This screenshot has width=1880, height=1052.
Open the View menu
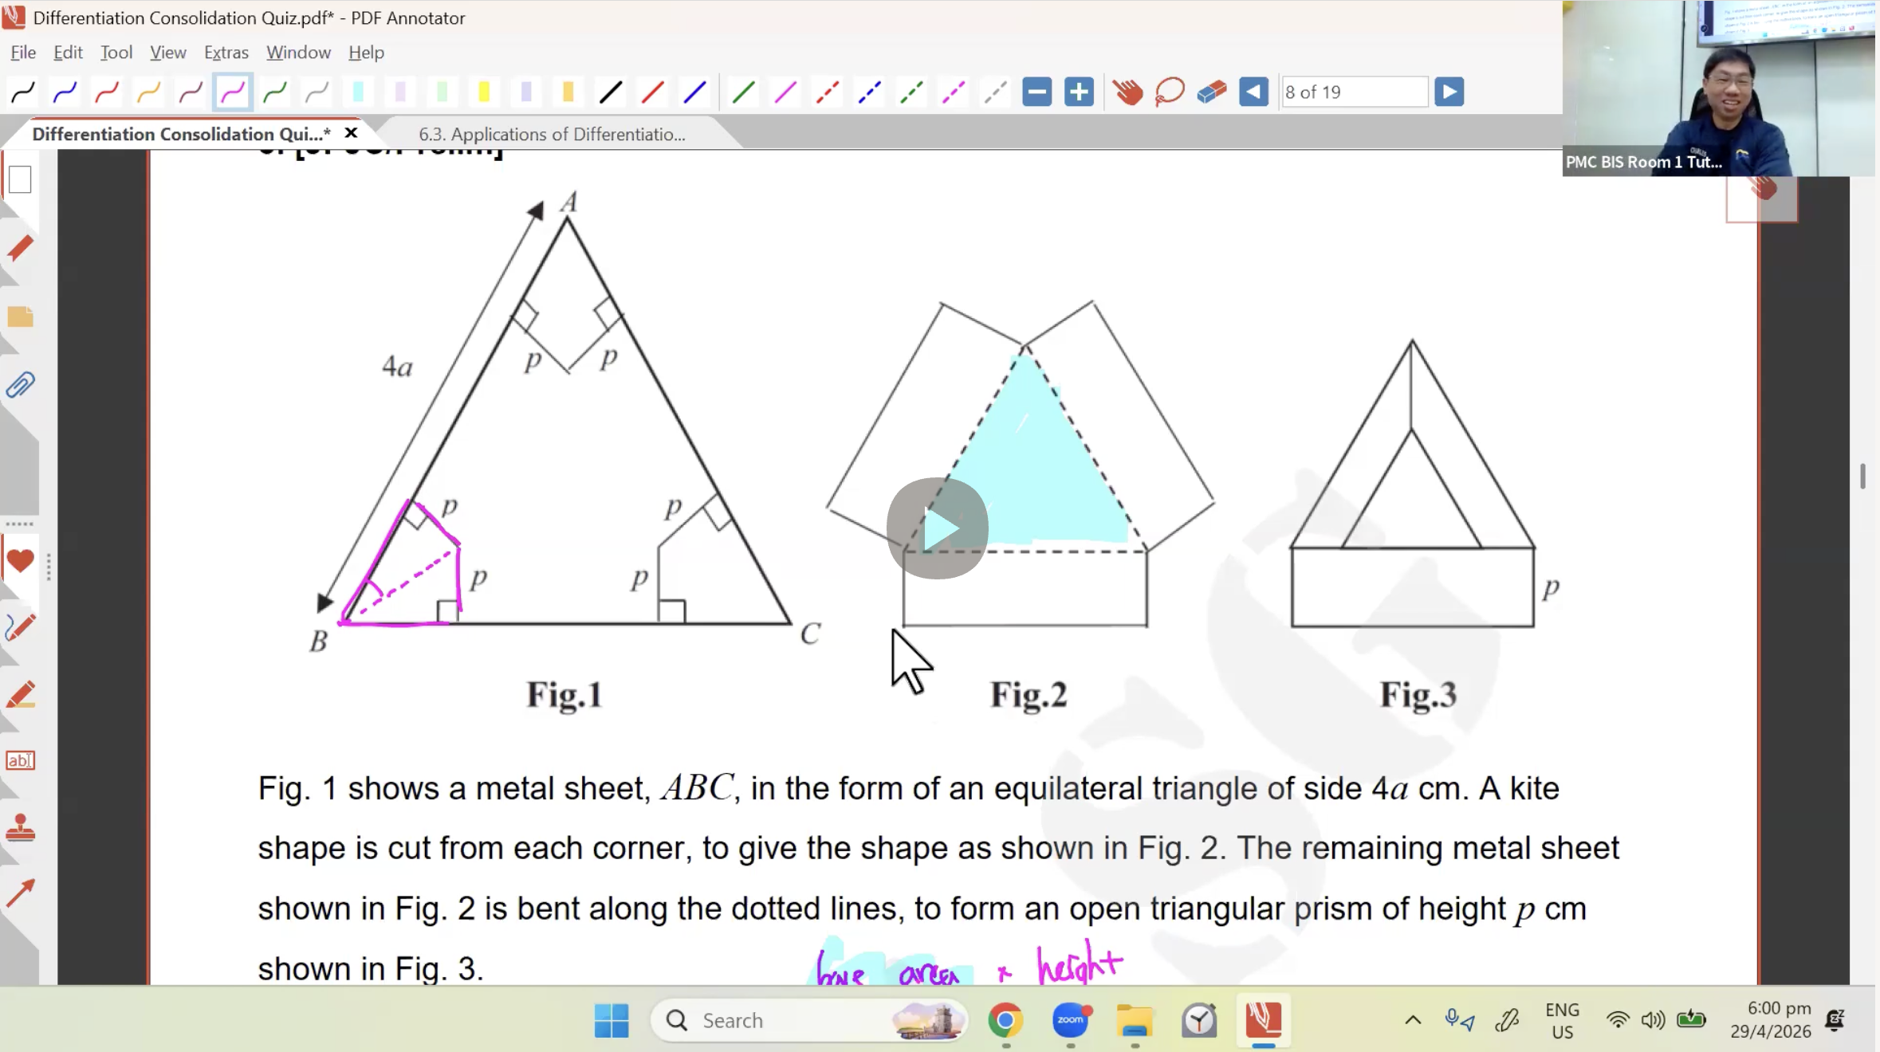(x=167, y=52)
